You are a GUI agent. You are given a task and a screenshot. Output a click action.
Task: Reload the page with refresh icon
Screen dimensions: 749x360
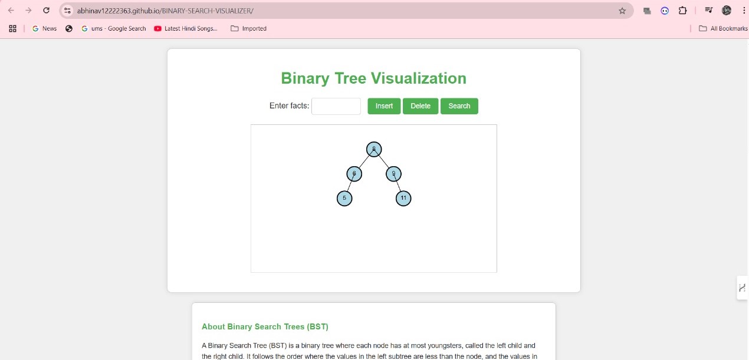(x=47, y=11)
